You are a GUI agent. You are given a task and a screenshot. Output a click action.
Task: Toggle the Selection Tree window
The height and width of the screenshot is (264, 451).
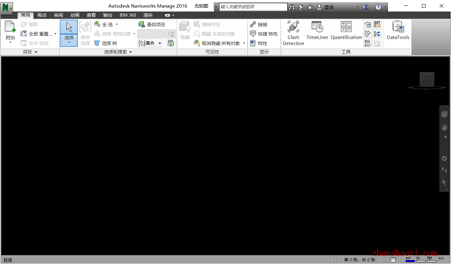tap(105, 43)
